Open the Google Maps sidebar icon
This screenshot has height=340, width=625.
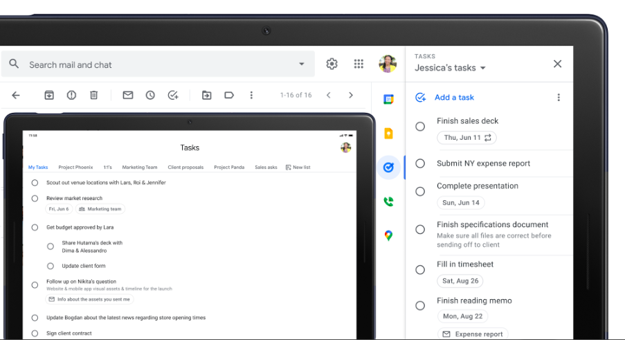tap(388, 235)
